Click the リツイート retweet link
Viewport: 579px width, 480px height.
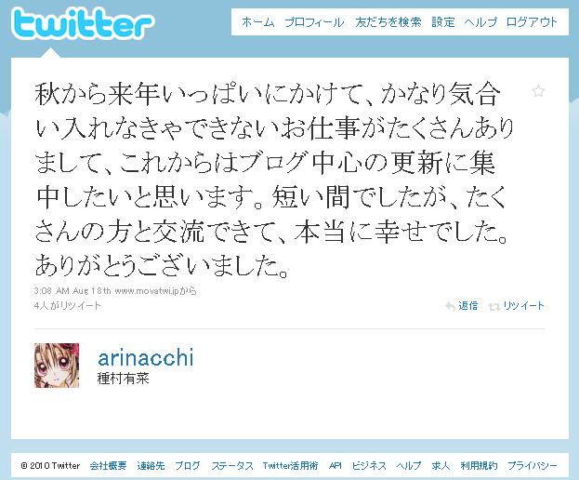523,306
